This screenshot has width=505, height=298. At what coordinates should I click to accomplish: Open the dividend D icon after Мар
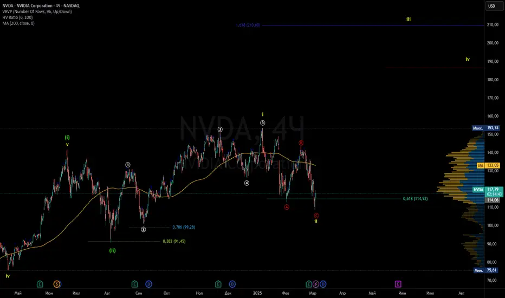click(323, 284)
